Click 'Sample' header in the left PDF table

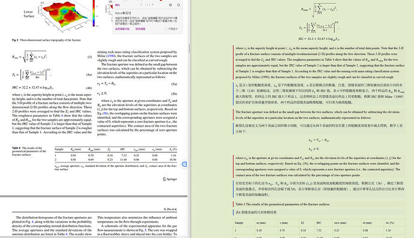click(x=59, y=149)
